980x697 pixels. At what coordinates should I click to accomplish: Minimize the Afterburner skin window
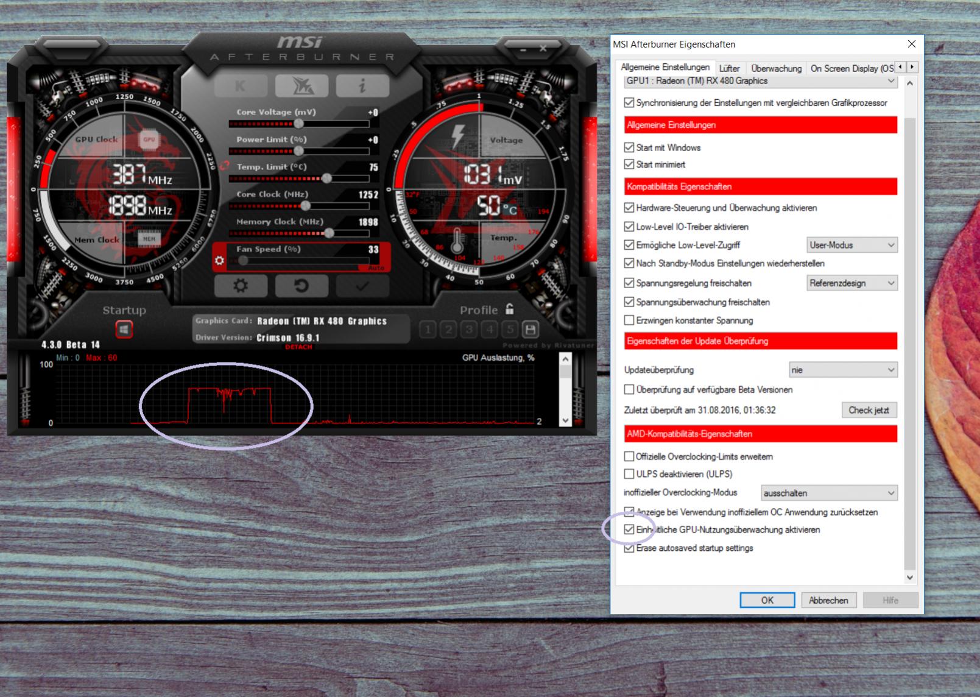point(523,49)
